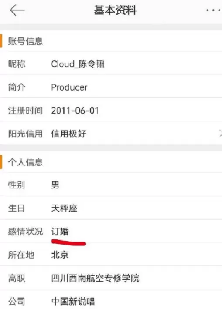Image resolution: width=222 pixels, height=309 pixels.
Task: Tap the 生日 天秤座 row
Action: point(111,208)
